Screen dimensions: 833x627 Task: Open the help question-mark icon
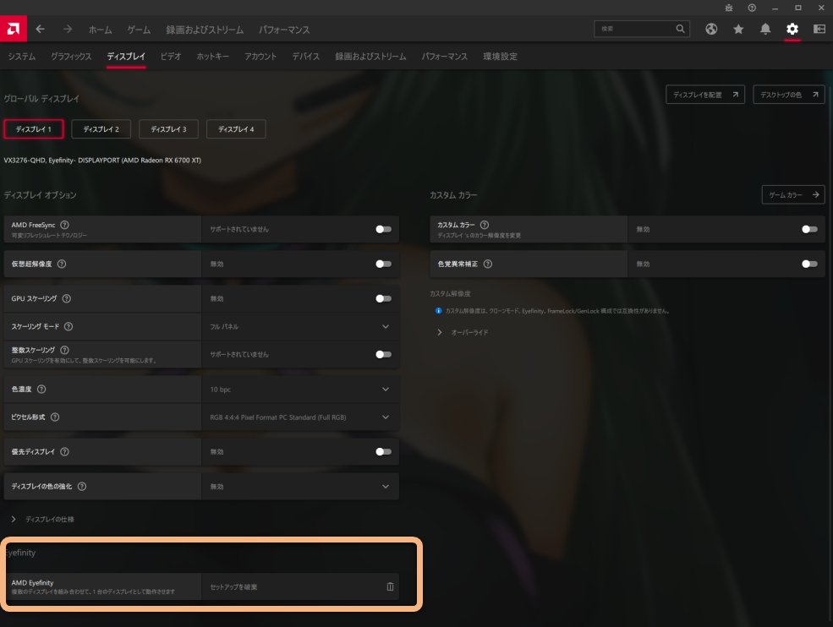coord(753,8)
